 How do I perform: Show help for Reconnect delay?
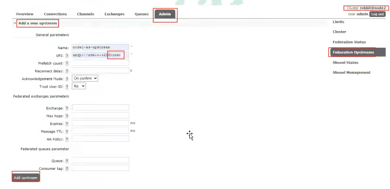[x=67, y=71]
